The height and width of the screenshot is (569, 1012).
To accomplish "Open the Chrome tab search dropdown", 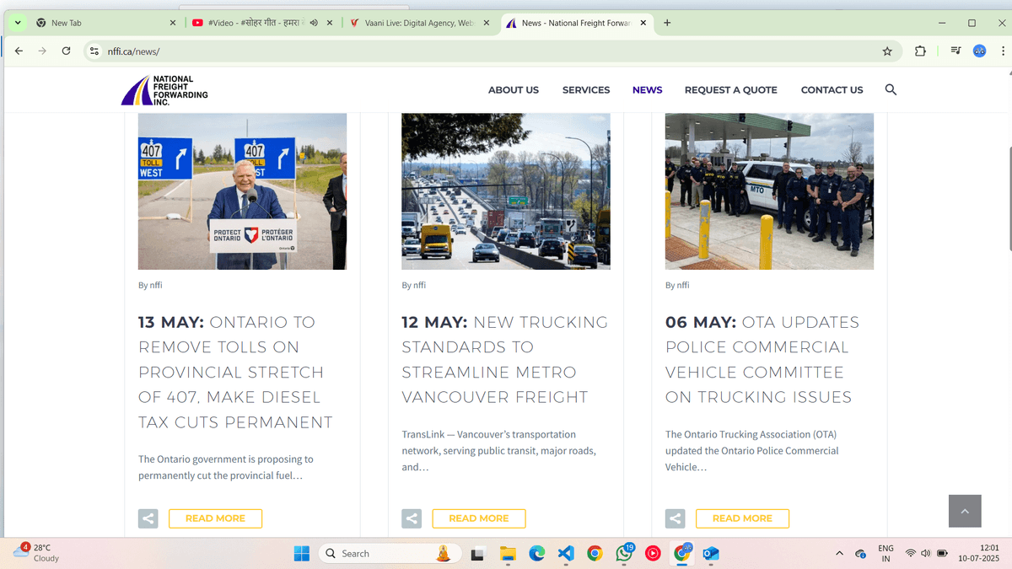I will click(18, 23).
